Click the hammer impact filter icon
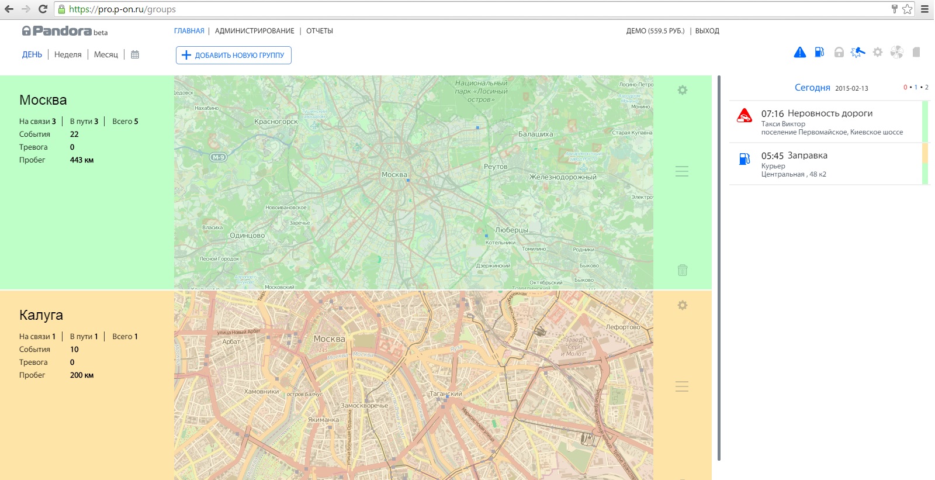935x480 pixels. click(857, 53)
